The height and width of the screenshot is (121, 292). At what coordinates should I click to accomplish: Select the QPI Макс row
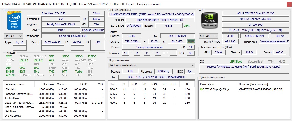54,111
